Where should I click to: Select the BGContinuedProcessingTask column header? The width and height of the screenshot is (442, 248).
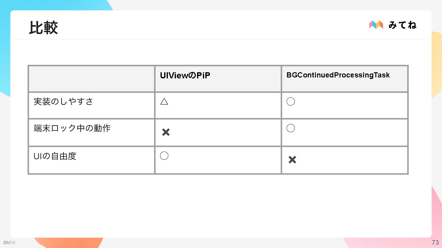click(x=338, y=75)
